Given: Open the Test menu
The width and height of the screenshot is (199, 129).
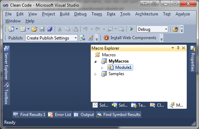Looking at the screenshot, I should pyautogui.click(x=167, y=14).
